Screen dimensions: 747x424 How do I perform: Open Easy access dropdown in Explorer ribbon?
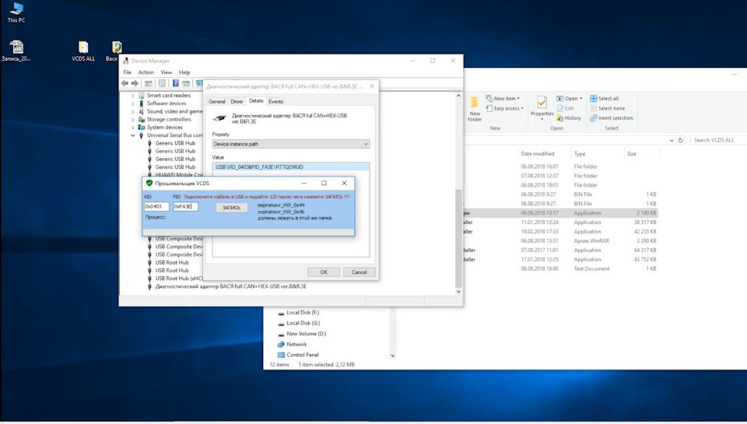pyautogui.click(x=505, y=109)
